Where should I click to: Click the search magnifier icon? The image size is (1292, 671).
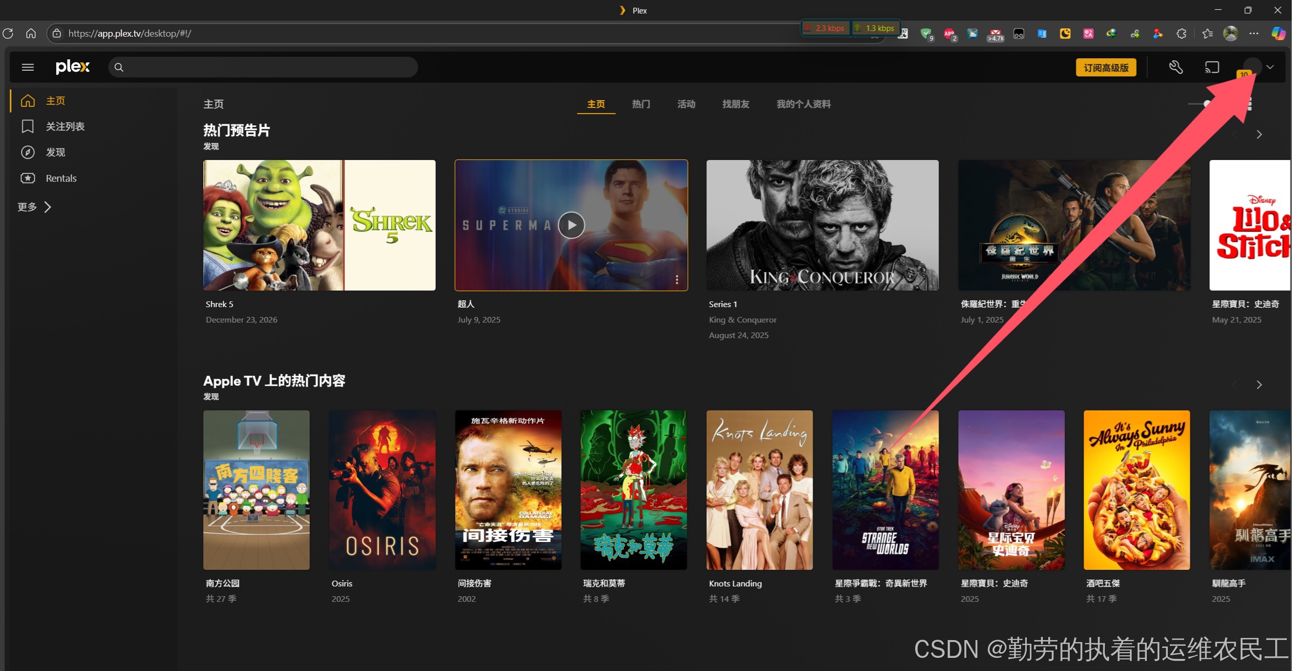coord(119,67)
